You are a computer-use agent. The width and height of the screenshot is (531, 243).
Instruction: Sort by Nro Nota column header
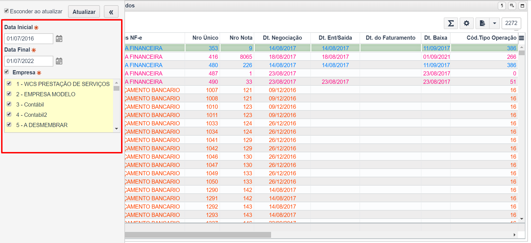coord(237,38)
